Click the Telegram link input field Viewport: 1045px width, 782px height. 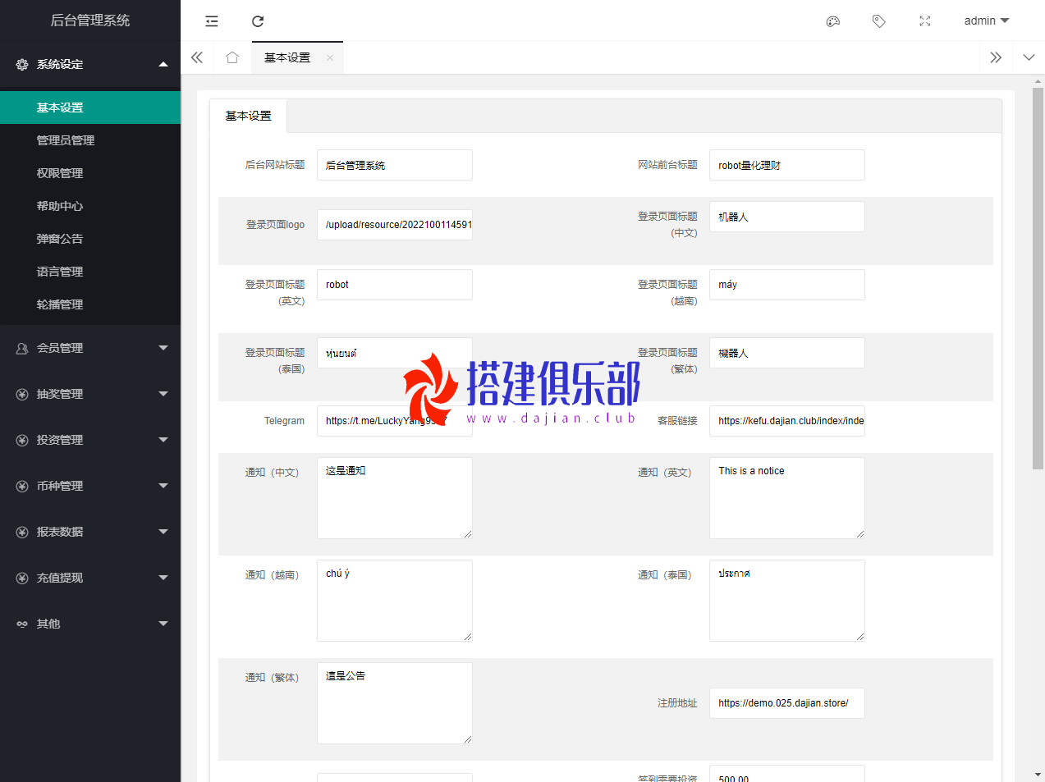395,421
